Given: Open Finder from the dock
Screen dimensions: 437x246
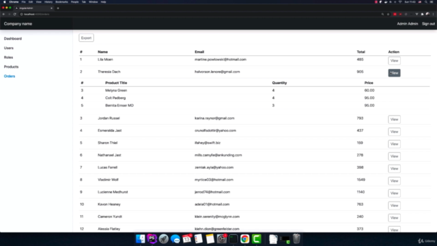Looking at the screenshot, I should point(140,238).
